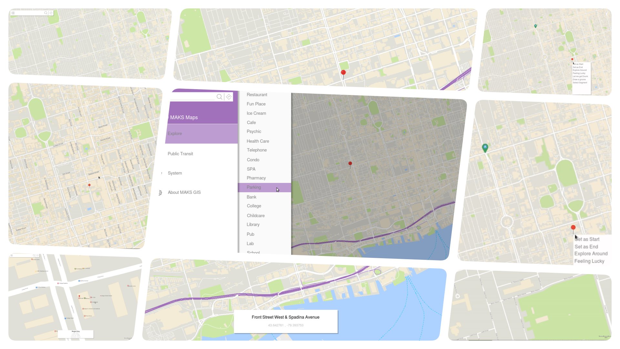This screenshot has height=349, width=620.
Task: Click the green transit pin marker
Action: click(x=485, y=147)
